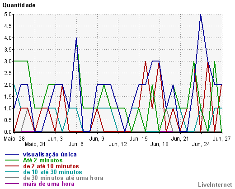Click the 'Jun, 12' date label

pyautogui.click(x=117, y=144)
